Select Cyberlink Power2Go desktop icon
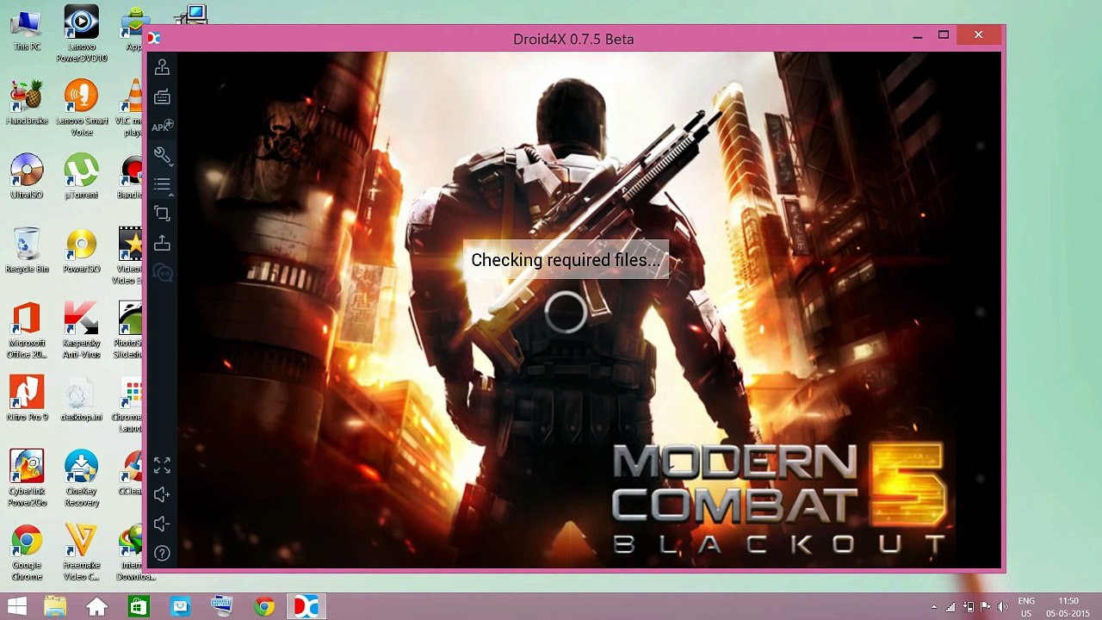1102x620 pixels. tap(27, 478)
